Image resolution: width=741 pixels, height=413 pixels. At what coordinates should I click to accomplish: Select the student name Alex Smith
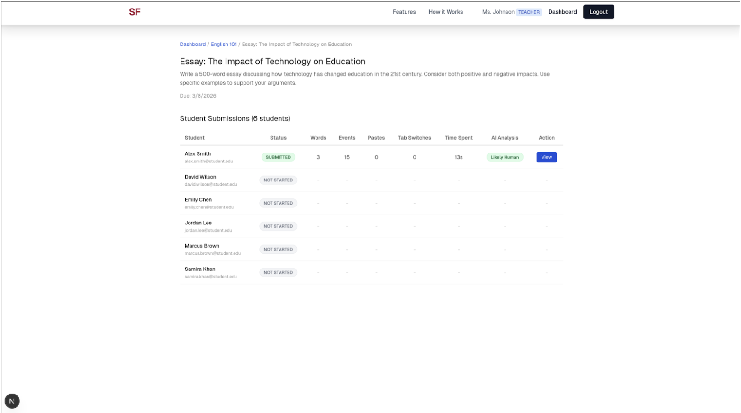[x=198, y=154]
